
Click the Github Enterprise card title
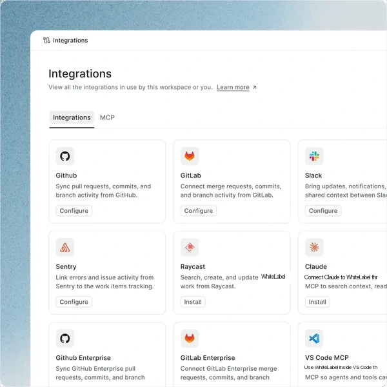[x=83, y=357]
